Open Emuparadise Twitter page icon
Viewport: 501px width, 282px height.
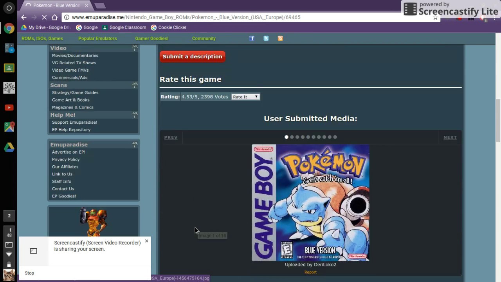[x=266, y=38]
